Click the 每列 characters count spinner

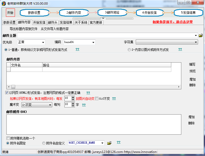(x=70, y=105)
